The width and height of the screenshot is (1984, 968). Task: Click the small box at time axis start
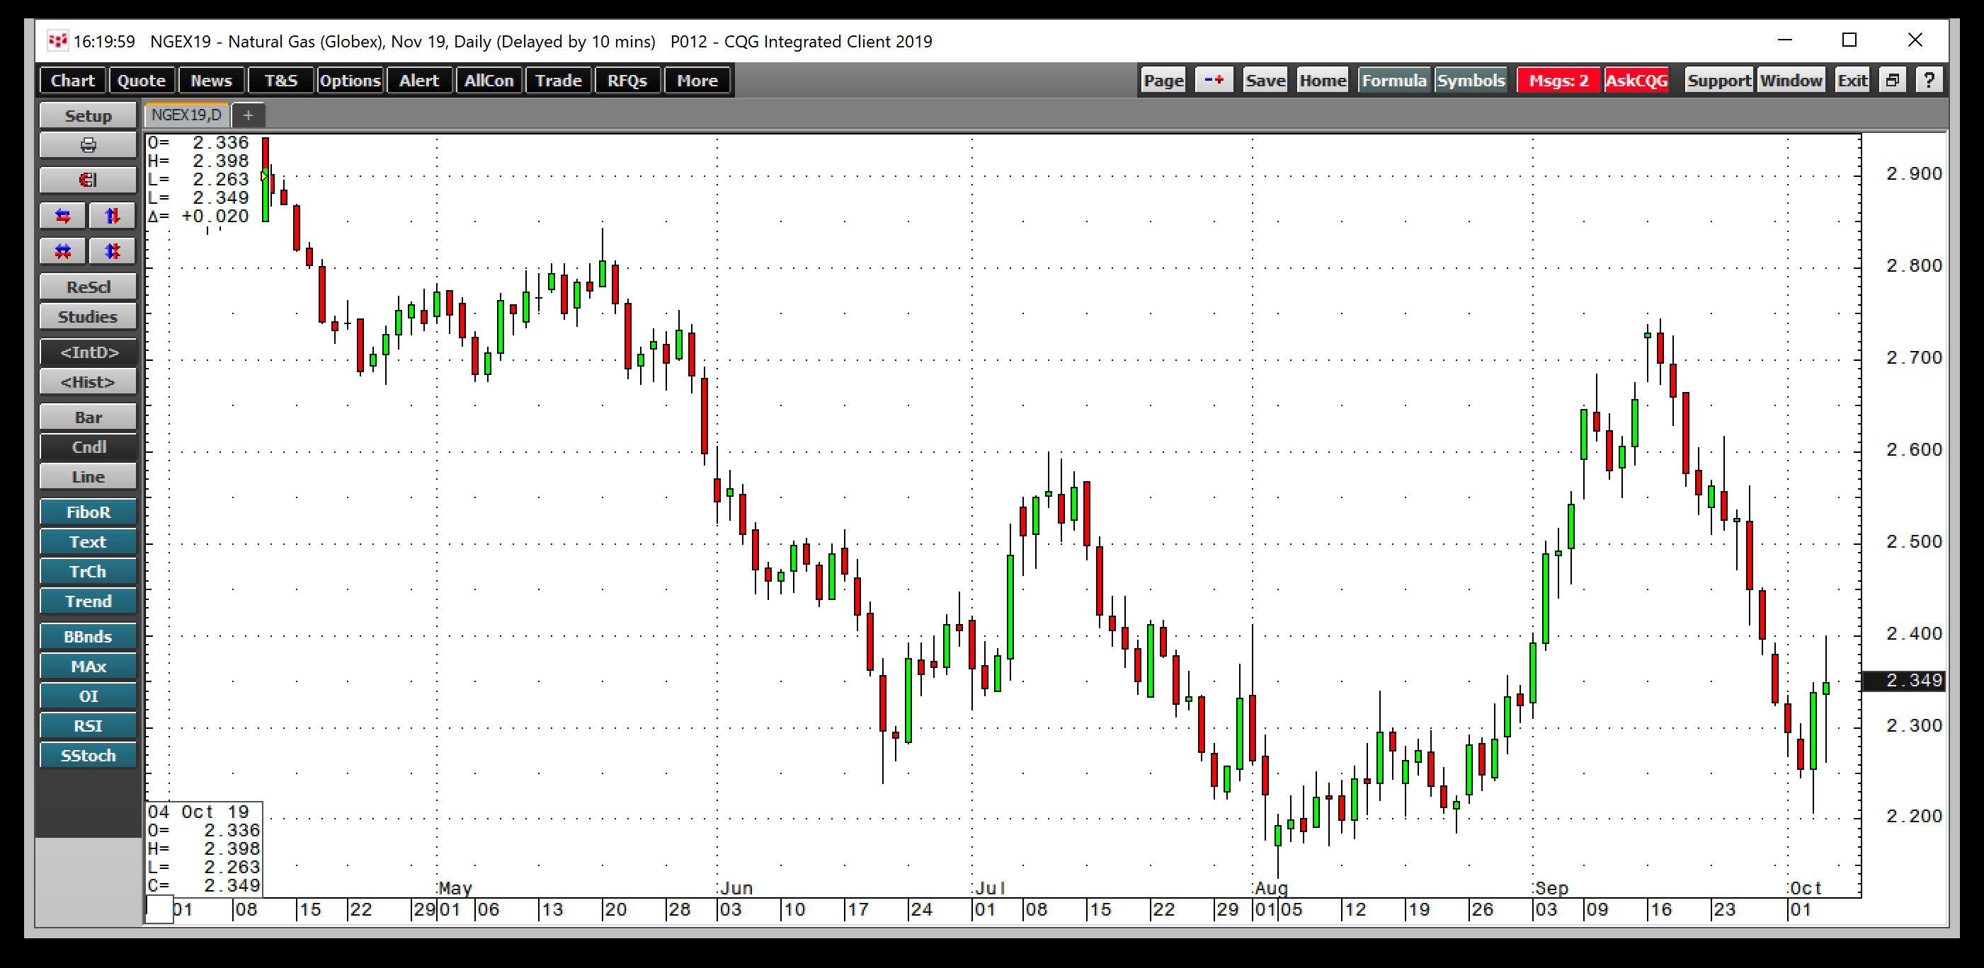point(159,909)
